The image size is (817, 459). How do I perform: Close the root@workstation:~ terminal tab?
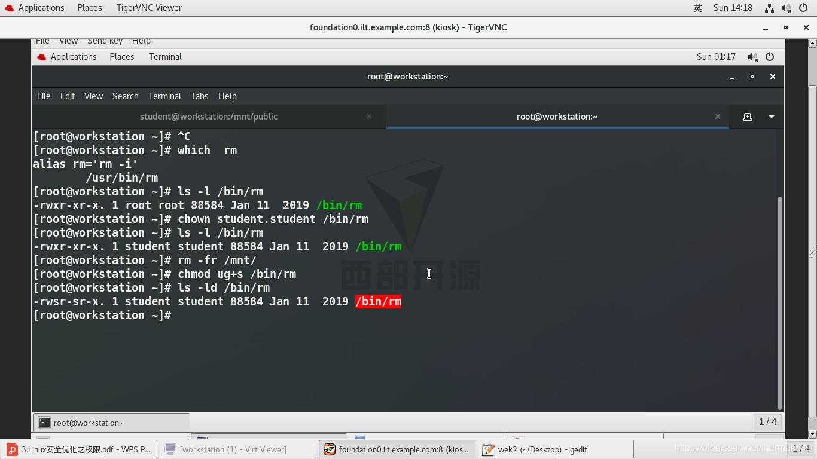(718, 117)
